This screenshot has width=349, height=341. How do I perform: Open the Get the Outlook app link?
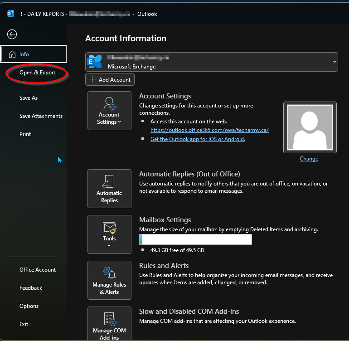pos(198,139)
